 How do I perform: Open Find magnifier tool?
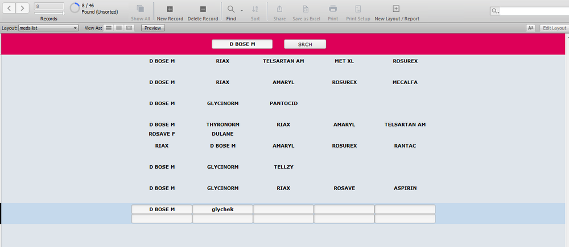[231, 9]
